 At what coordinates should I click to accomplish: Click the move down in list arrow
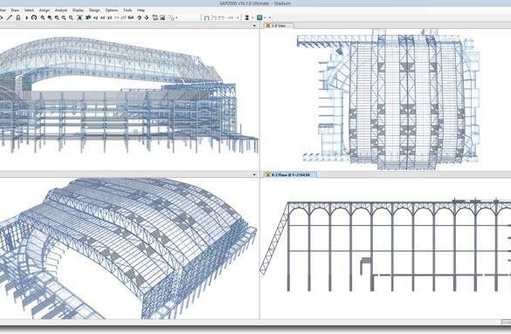[147, 17]
